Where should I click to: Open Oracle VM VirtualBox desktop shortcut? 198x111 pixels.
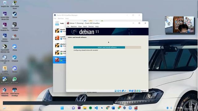pyautogui.click(x=5, y=92)
